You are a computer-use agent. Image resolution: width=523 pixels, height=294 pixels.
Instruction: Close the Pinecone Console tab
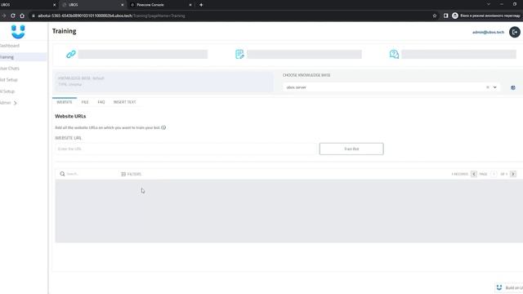(x=190, y=5)
